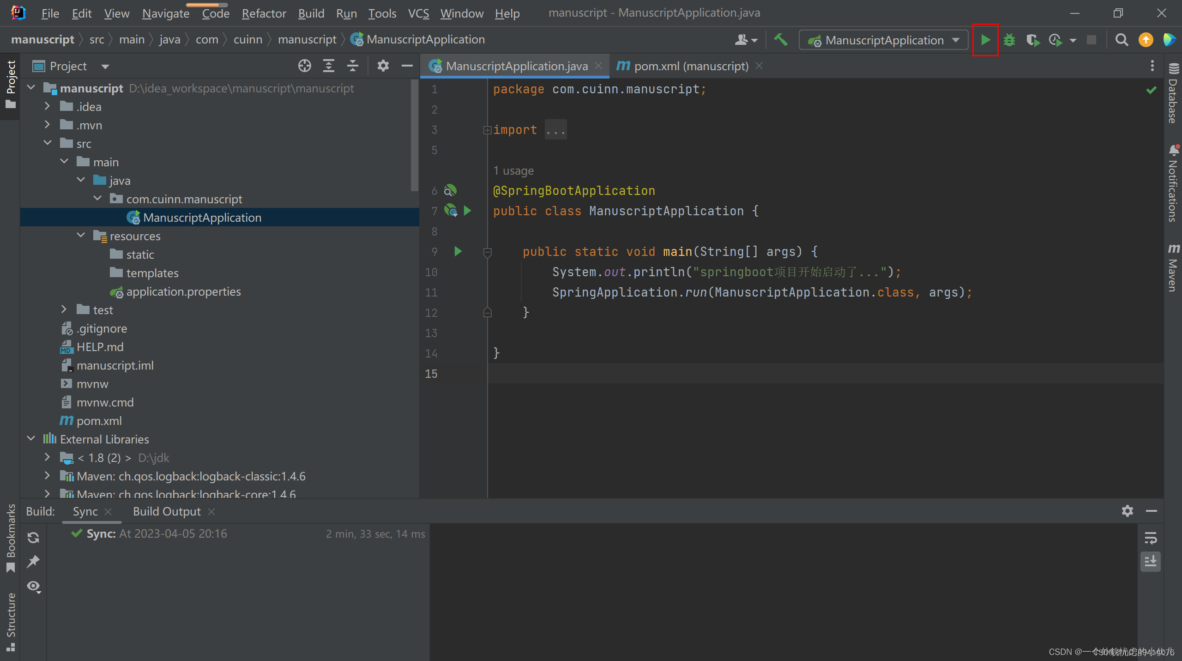
Task: Expand all in Project panel
Action: [x=328, y=66]
